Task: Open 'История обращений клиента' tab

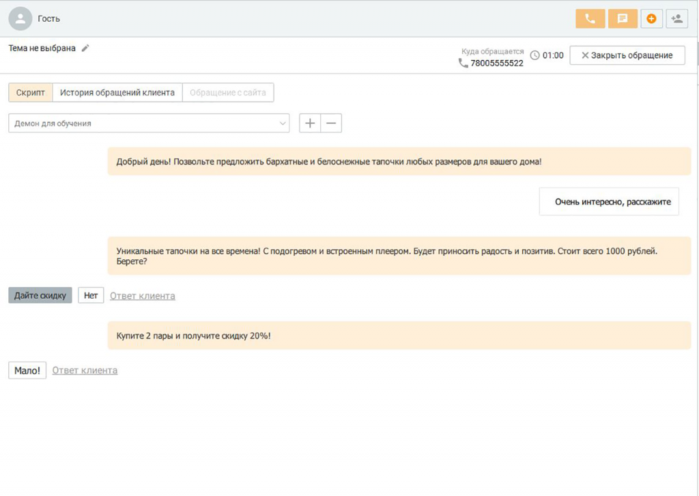Action: (117, 93)
